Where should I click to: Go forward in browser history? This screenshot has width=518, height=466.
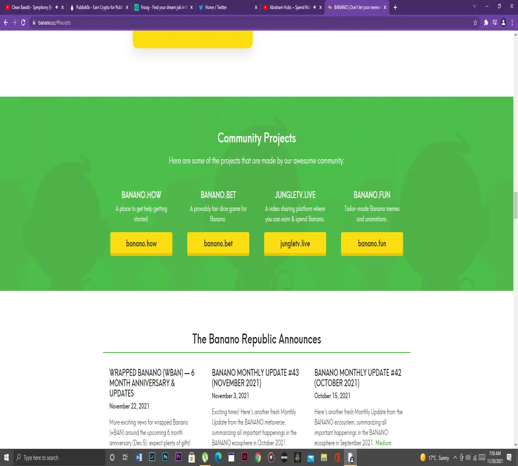tap(14, 22)
